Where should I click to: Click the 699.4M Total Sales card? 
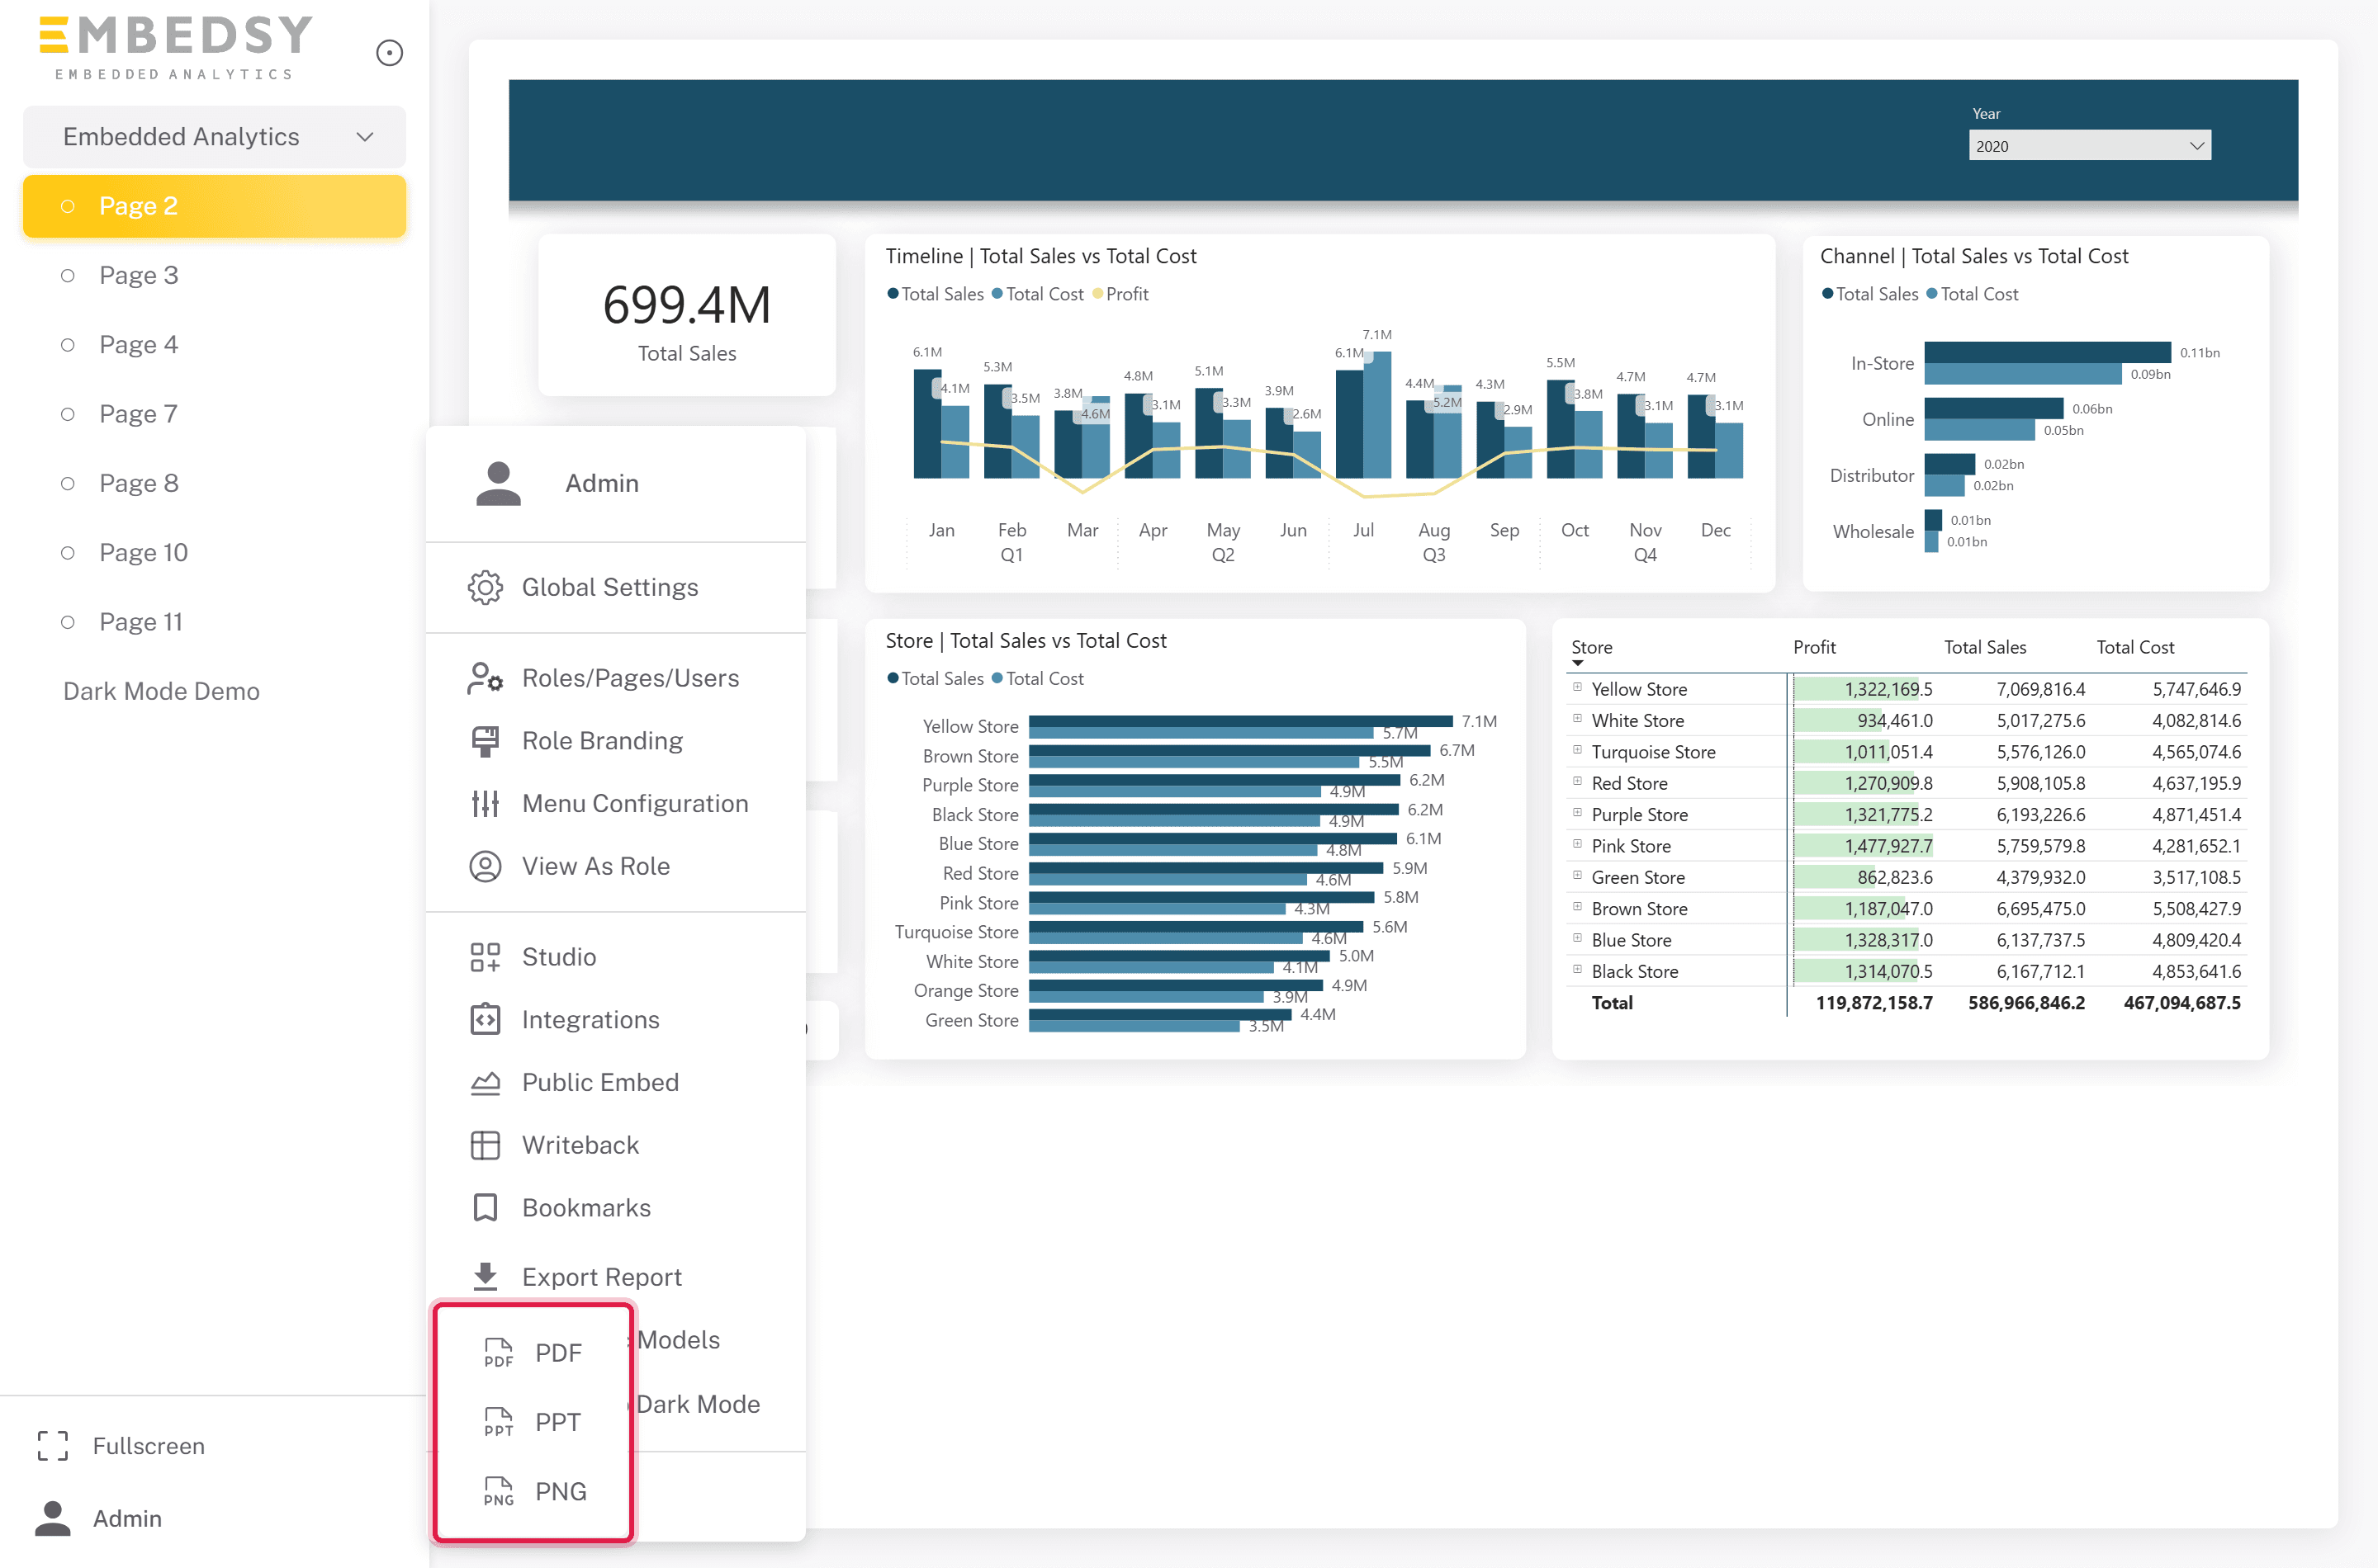coord(686,317)
